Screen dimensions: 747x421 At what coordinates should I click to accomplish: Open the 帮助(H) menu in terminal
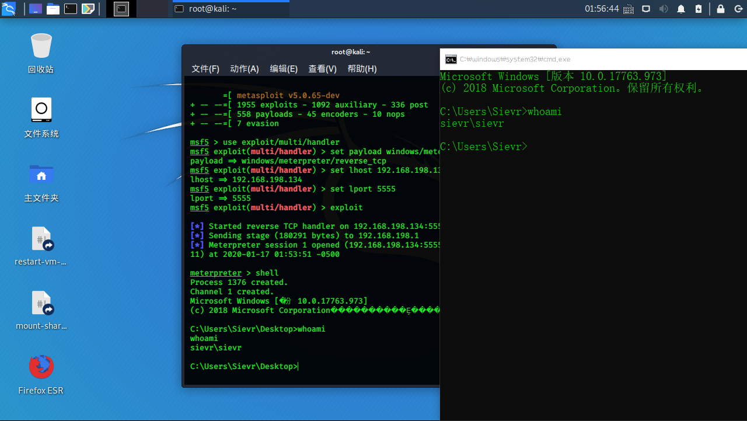362,69
